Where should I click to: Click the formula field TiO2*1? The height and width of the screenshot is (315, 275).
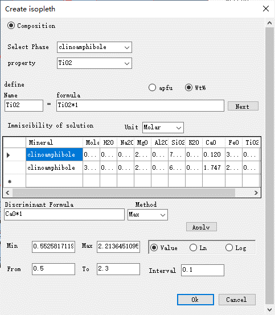tap(140, 105)
